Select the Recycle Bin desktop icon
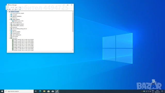 pos(153,82)
